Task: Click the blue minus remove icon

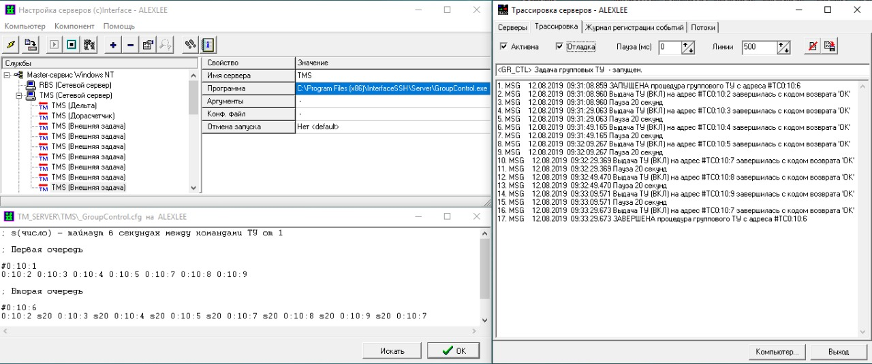Action: pos(130,45)
